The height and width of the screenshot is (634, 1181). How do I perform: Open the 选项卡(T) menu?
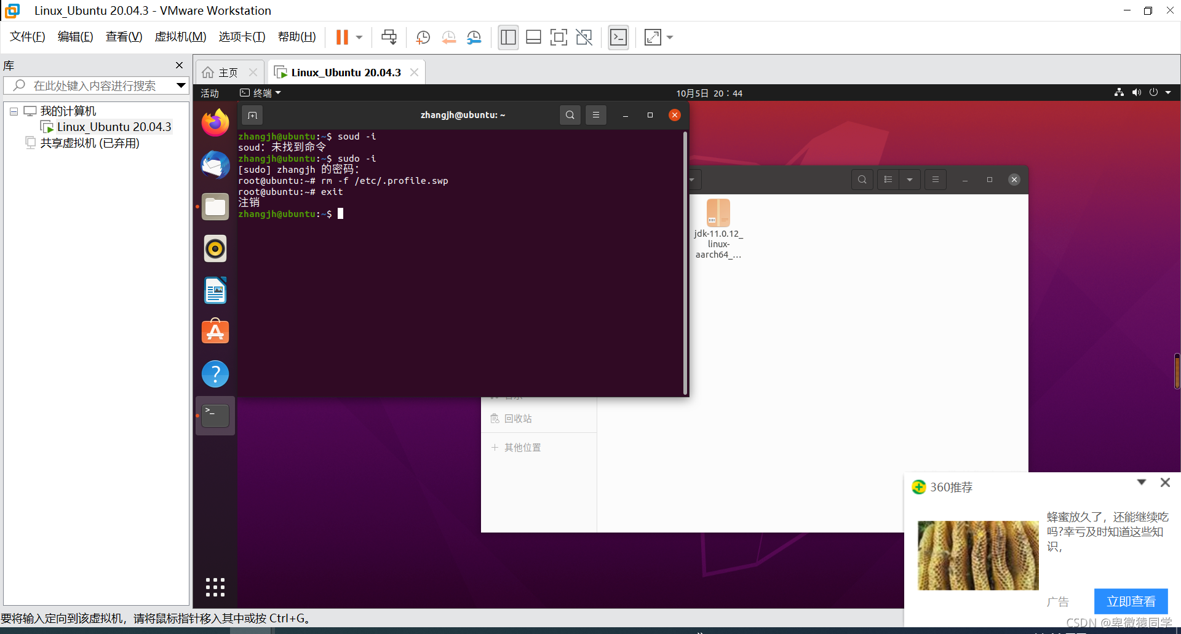pyautogui.click(x=242, y=37)
